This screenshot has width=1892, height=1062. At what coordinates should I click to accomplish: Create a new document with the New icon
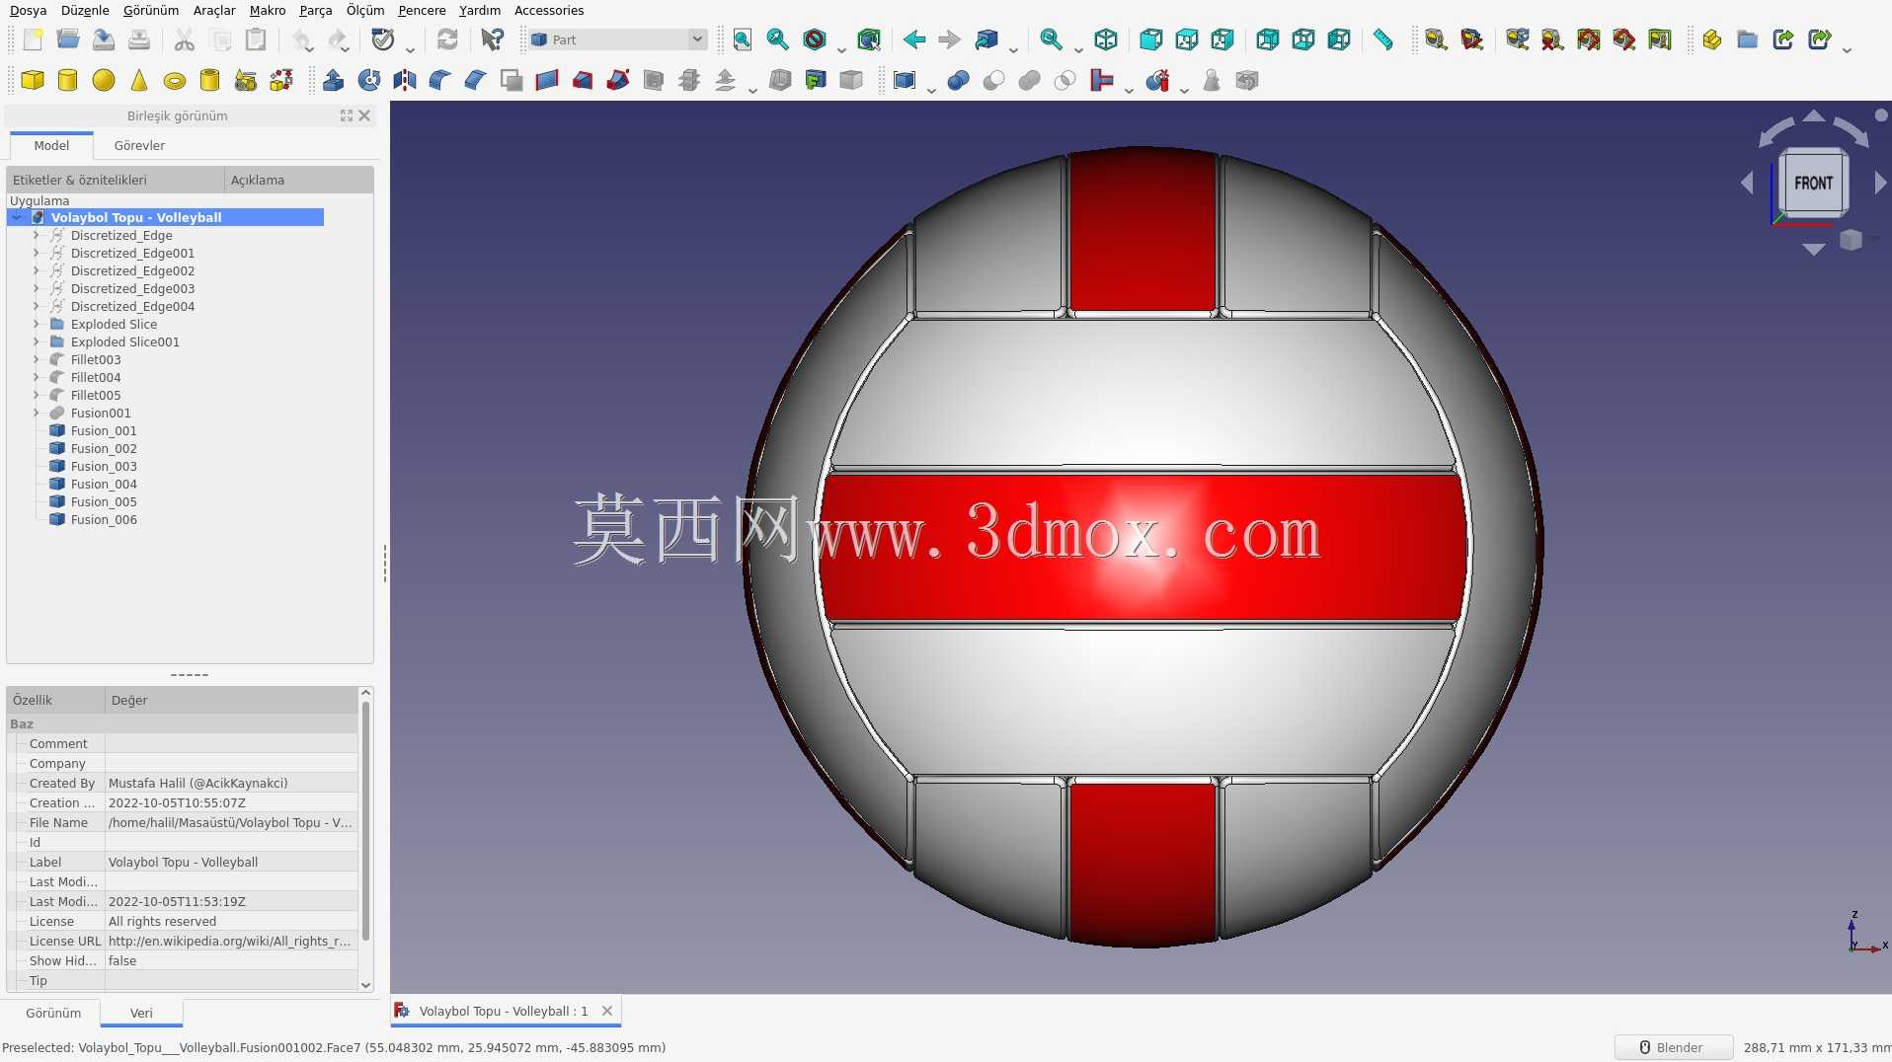coord(33,39)
